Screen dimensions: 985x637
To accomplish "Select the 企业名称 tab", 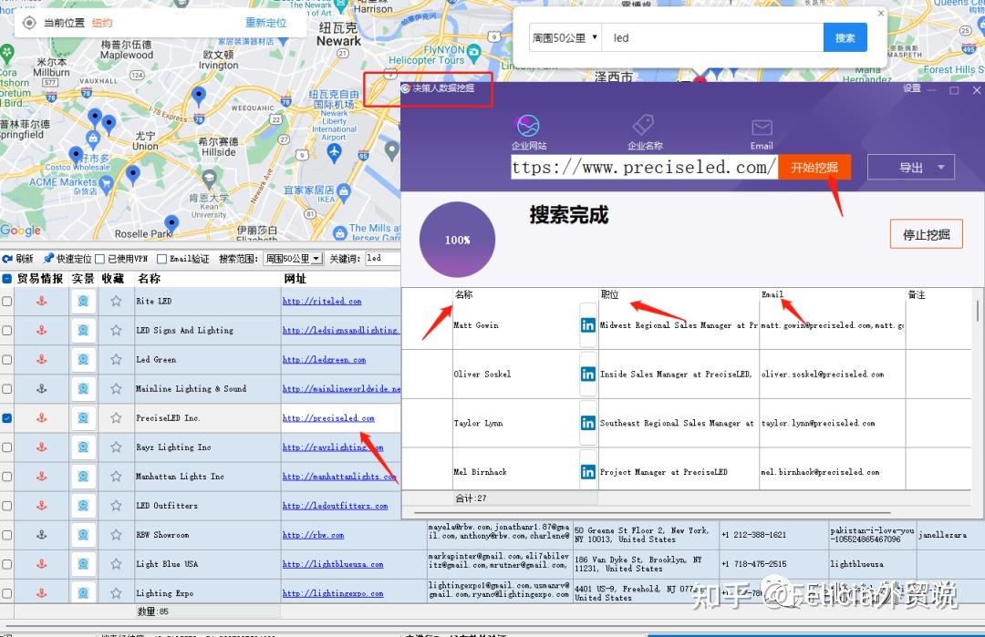I will coord(645,132).
